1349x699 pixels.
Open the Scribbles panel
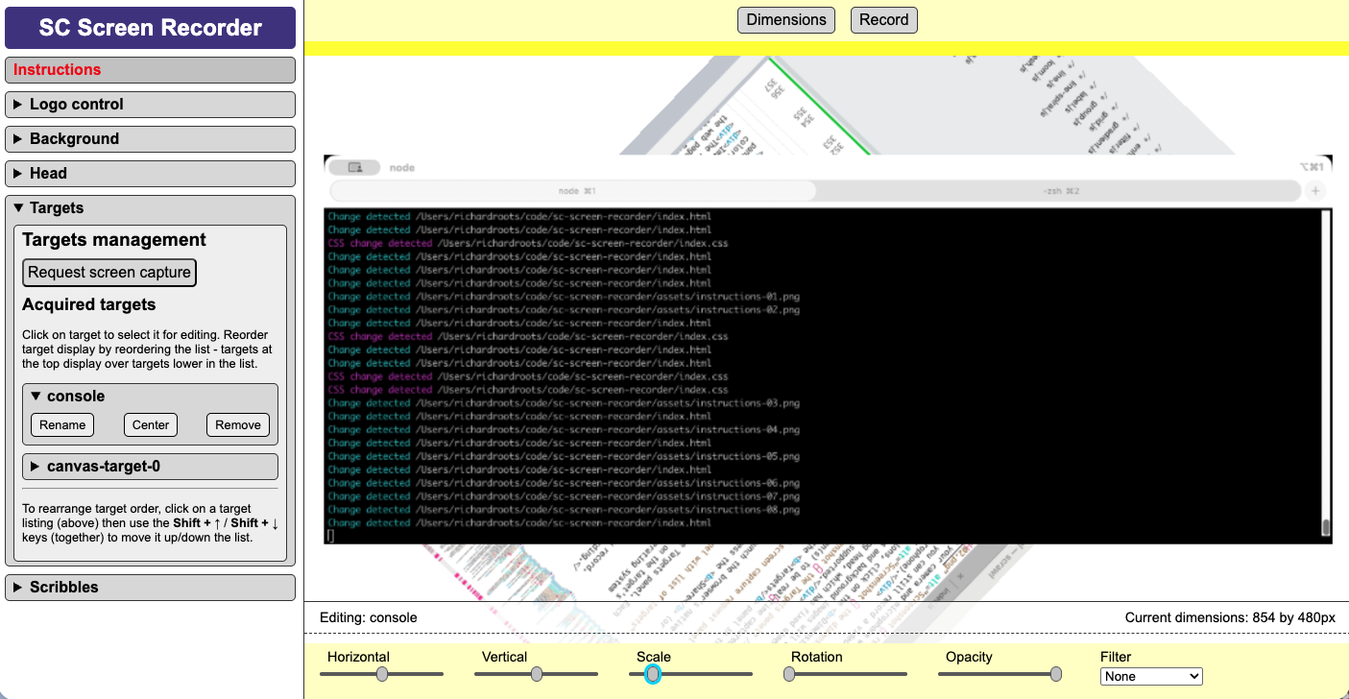(150, 587)
